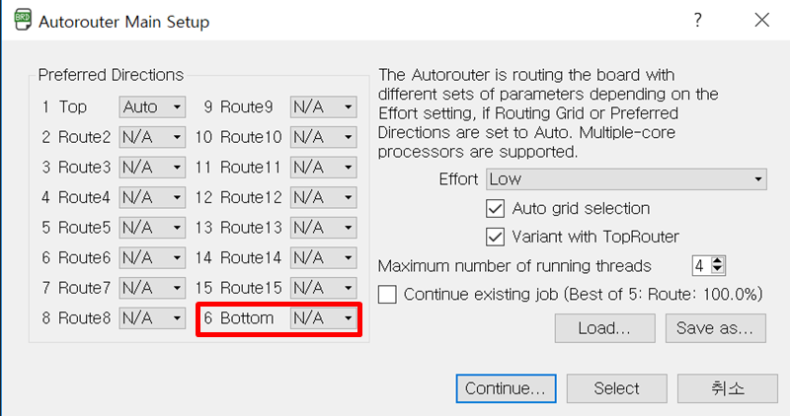Open the Bottom layer direction dropdown
The image size is (790, 416).
323,318
